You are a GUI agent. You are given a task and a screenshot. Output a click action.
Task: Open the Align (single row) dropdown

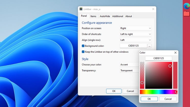[x=136, y=40]
